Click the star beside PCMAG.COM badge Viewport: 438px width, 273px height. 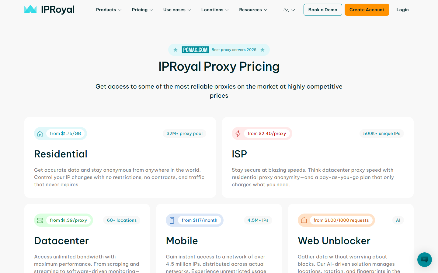click(x=175, y=49)
